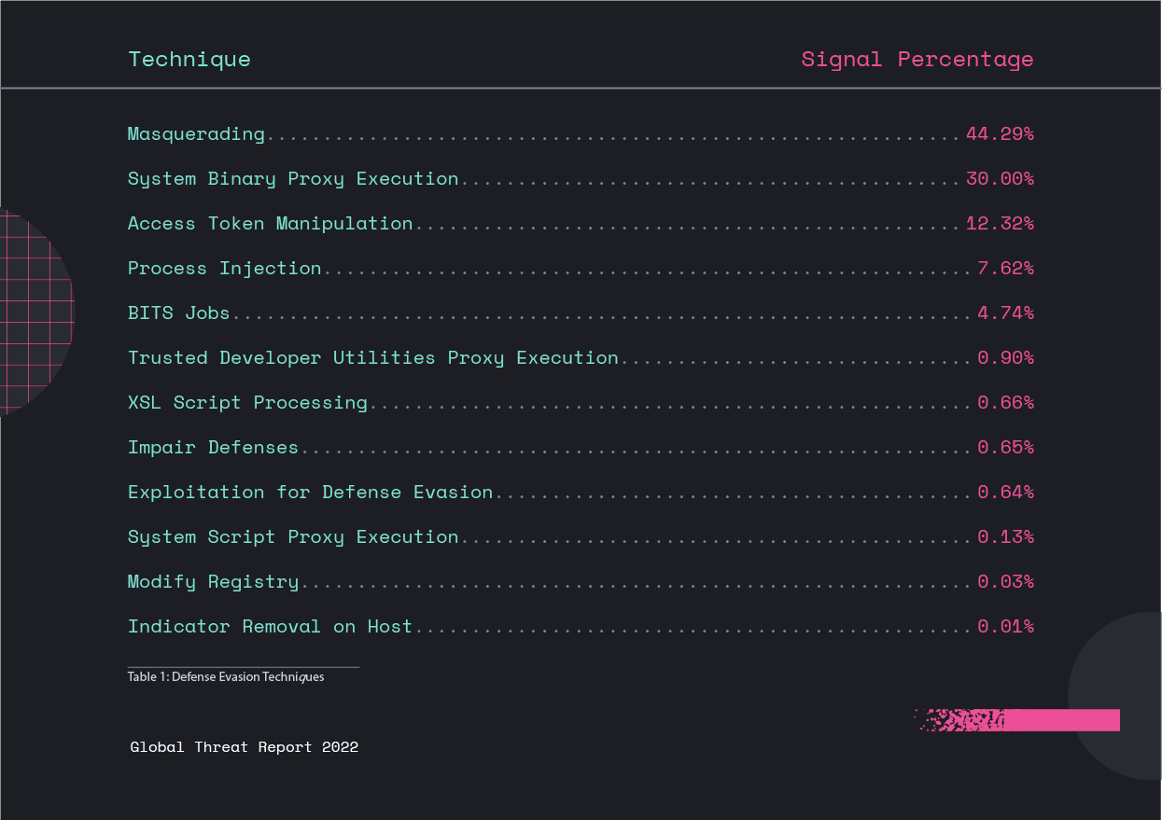Click the Impair Defenses technique name

click(213, 447)
